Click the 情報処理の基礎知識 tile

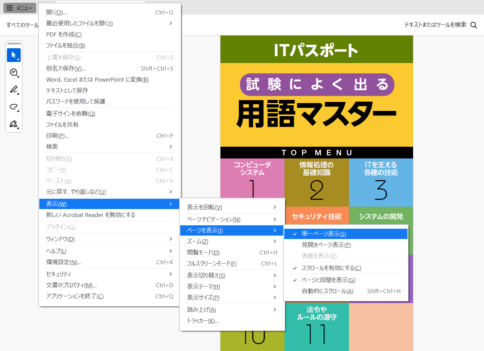(317, 182)
